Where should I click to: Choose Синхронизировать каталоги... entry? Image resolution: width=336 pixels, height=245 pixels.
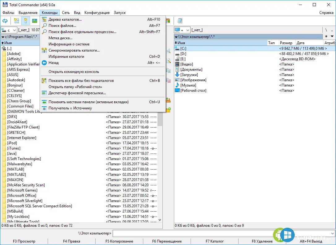click(x=103, y=50)
